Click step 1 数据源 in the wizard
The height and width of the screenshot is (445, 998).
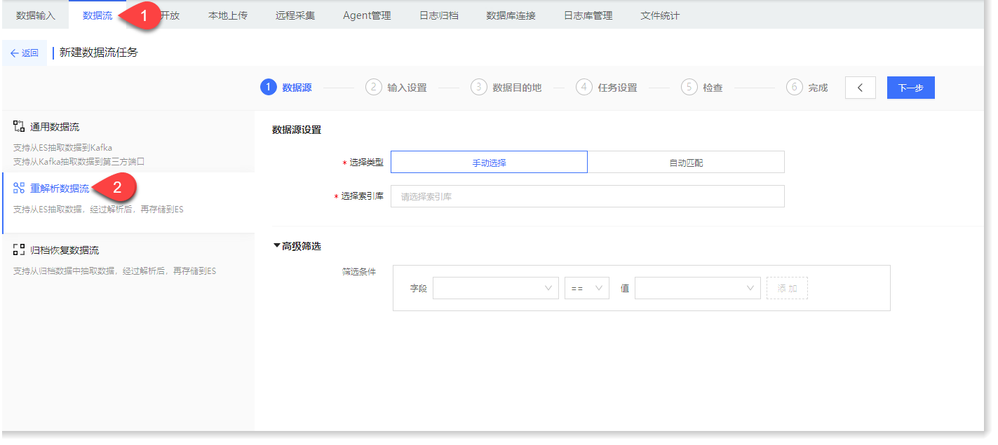click(286, 88)
